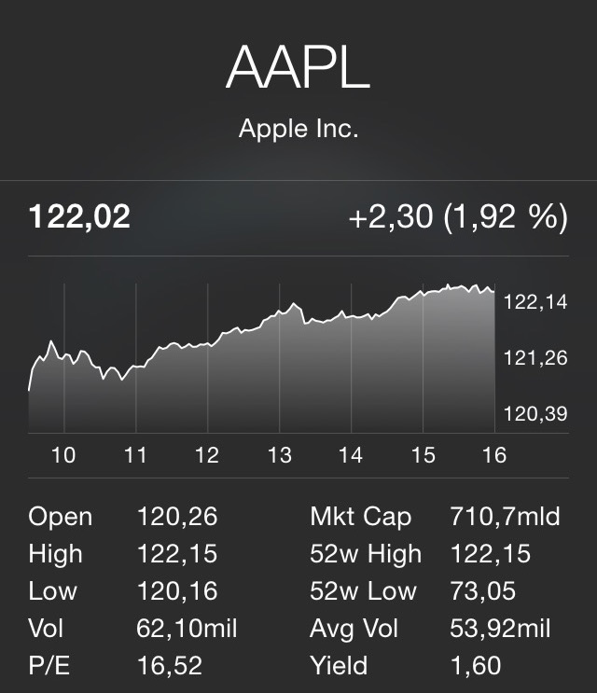Select the Yield value 1,60
The height and width of the screenshot is (693, 597).
click(x=475, y=666)
